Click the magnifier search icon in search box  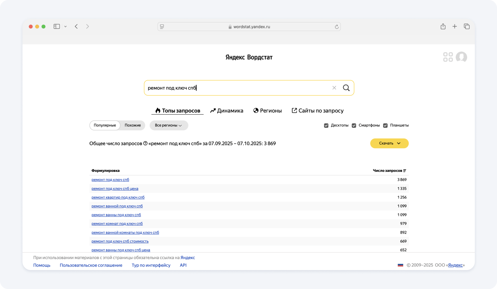tap(346, 88)
